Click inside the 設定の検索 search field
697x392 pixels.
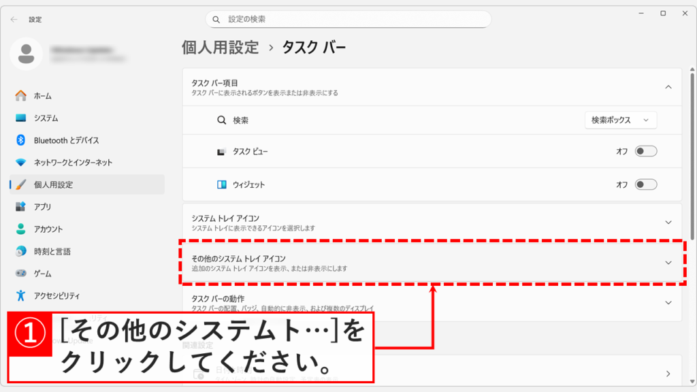coord(348,18)
